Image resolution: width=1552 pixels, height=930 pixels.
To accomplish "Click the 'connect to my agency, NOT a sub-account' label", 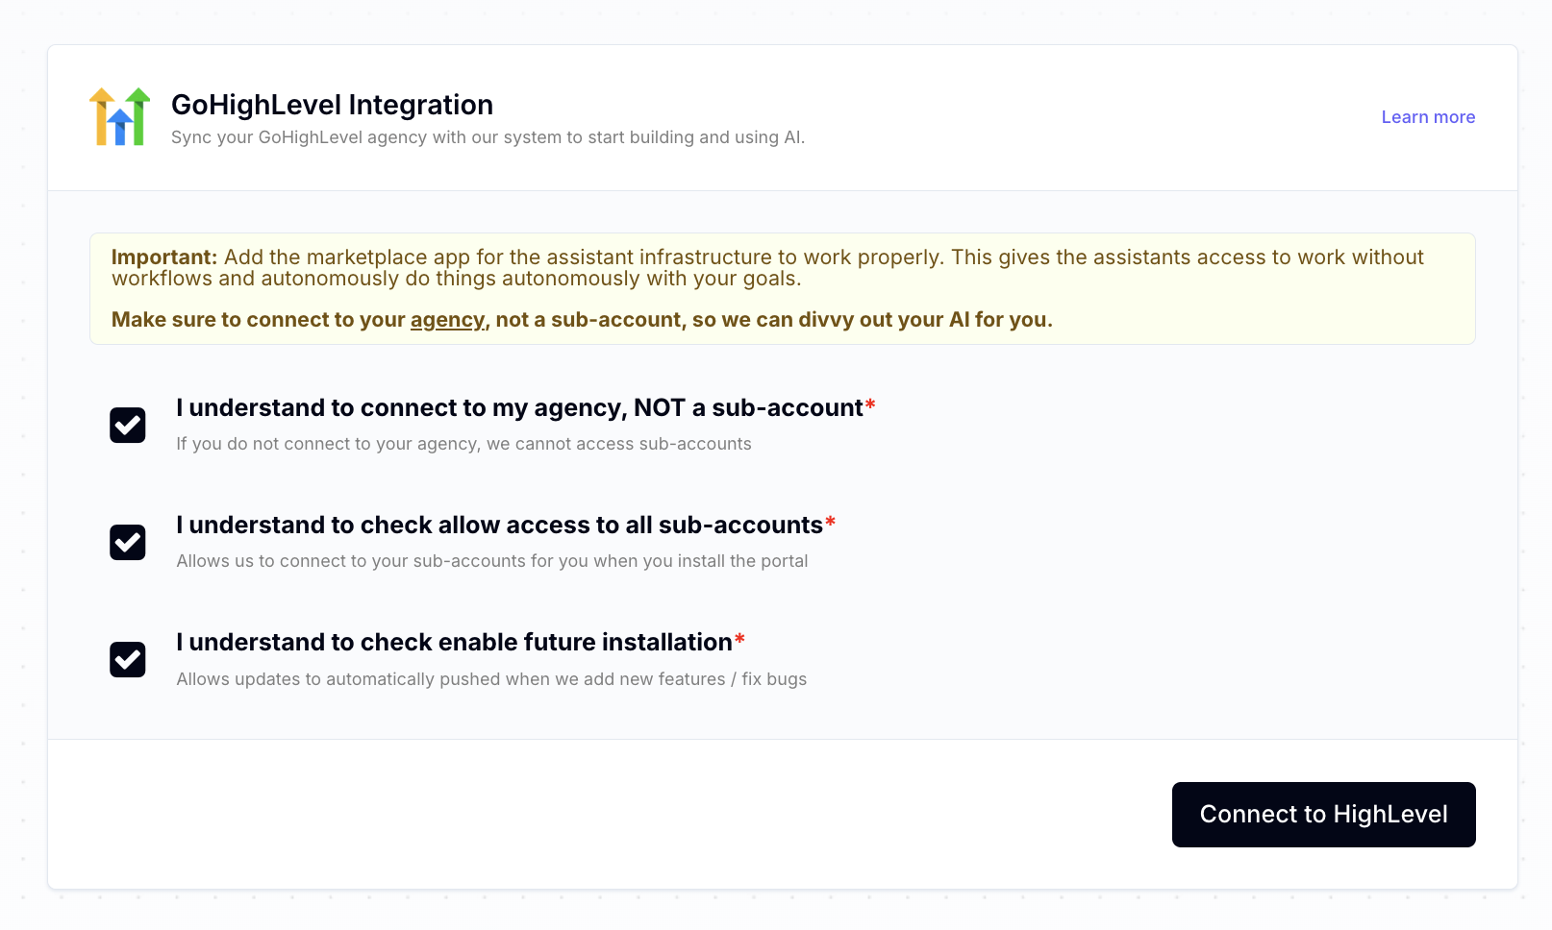I will tap(519, 408).
